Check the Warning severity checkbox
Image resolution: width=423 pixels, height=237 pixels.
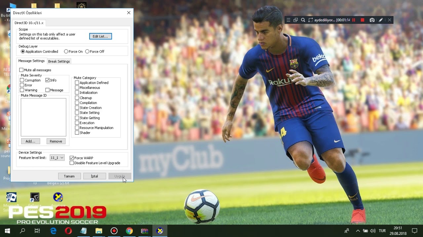click(x=22, y=90)
